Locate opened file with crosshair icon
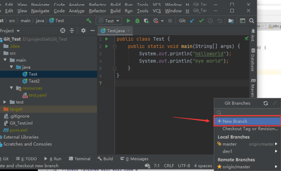 tap(63, 31)
